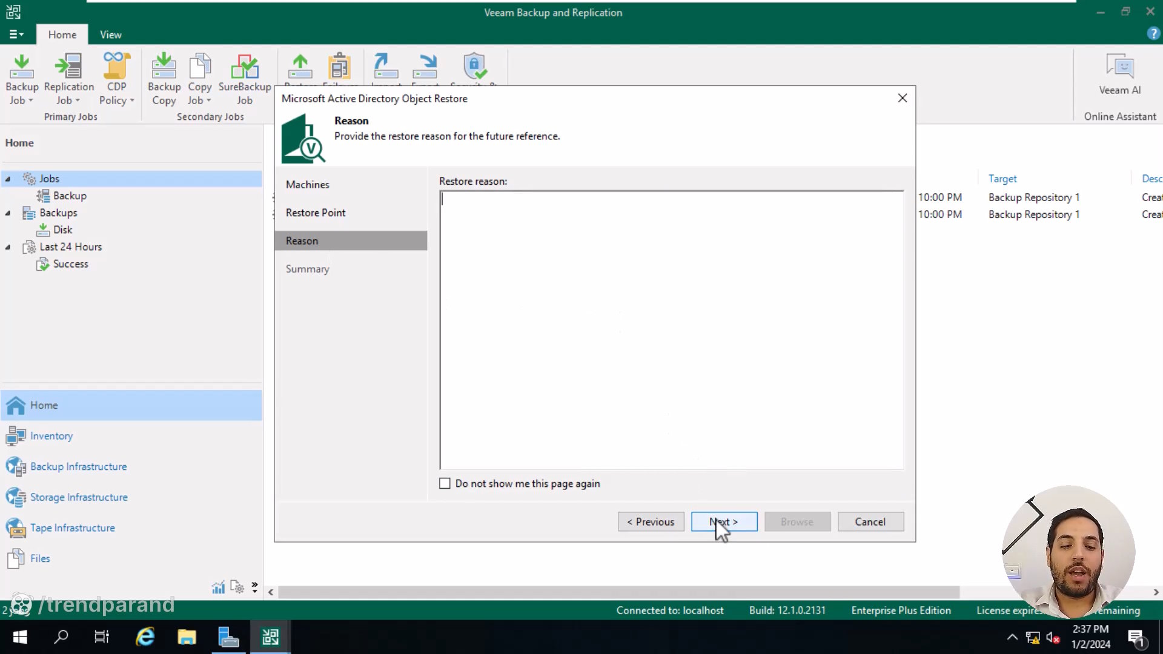Close the Active Directory Object Restore dialog

[903, 98]
